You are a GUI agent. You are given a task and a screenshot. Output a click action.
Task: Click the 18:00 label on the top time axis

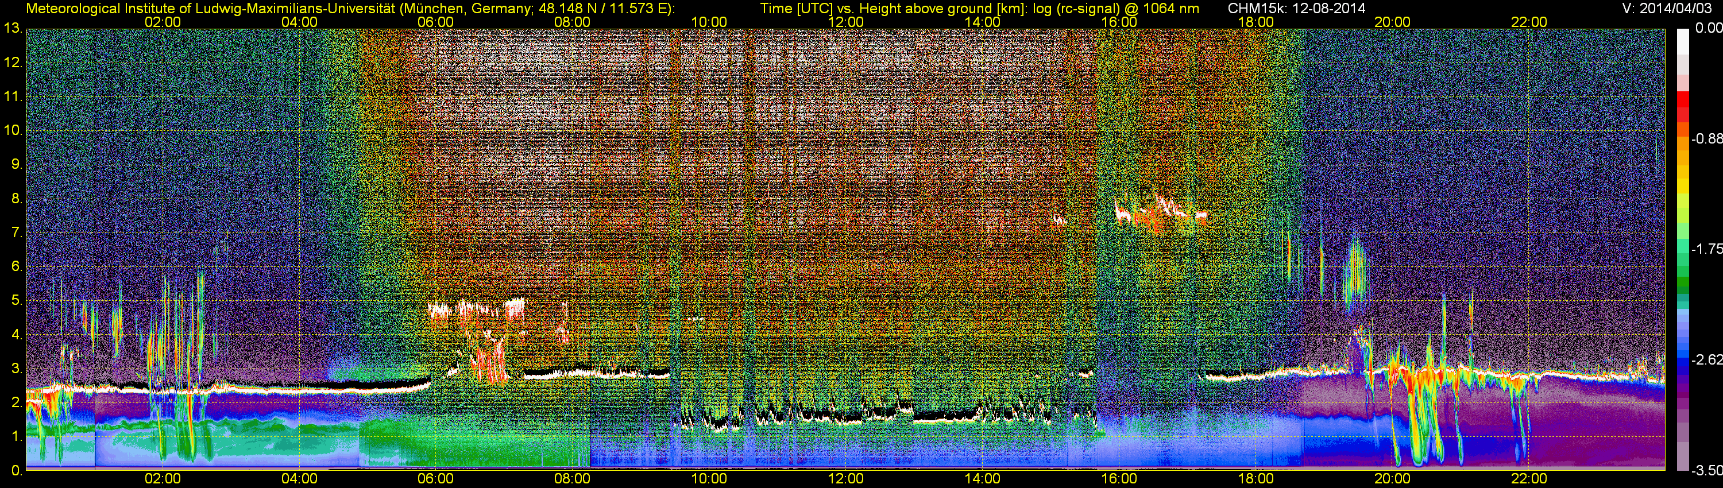1255,22
